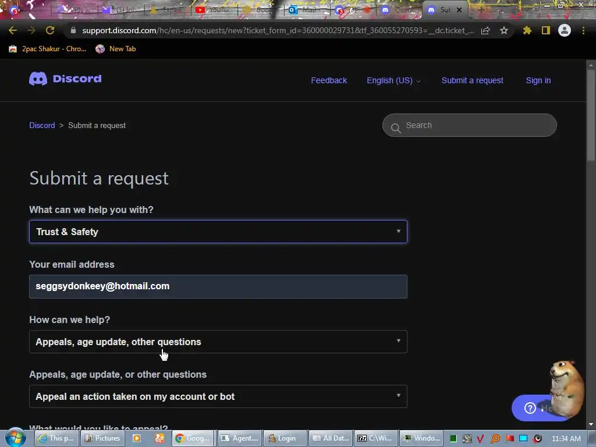
Task: Open a new browser tab
Action: [x=480, y=10]
